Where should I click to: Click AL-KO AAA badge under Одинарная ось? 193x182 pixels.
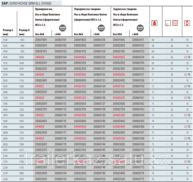point(62,28)
